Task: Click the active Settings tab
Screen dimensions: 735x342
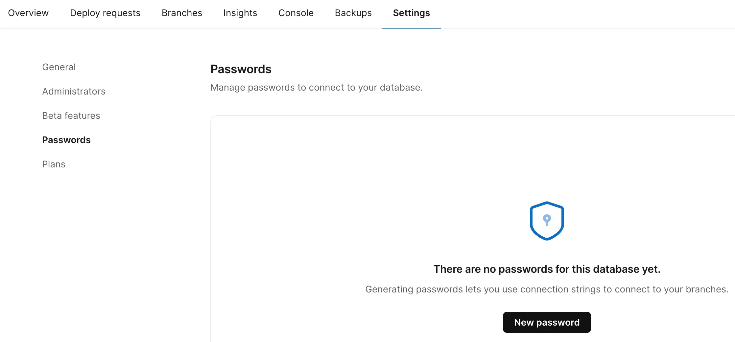Action: (x=411, y=13)
